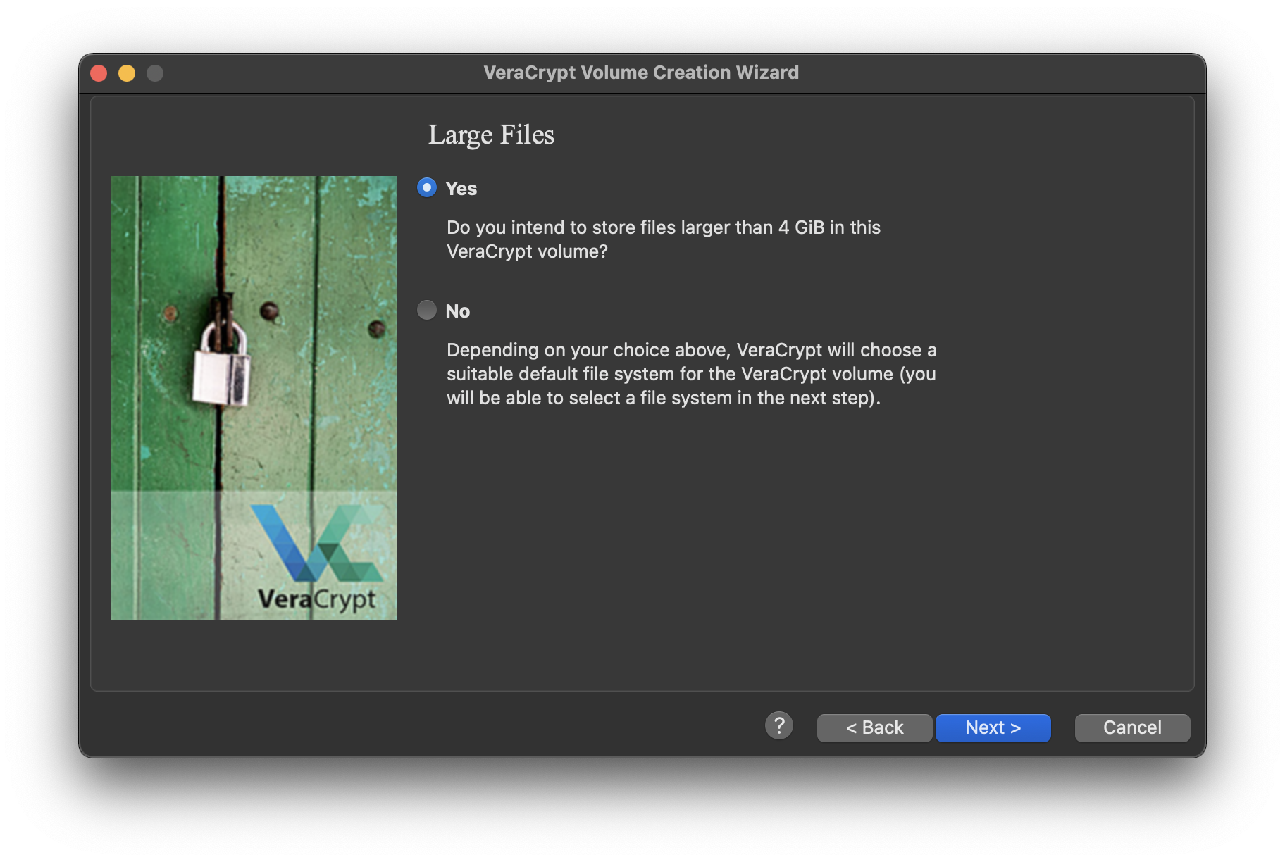1285x862 pixels.
Task: Minimize the wizard with the yellow button
Action: click(127, 73)
